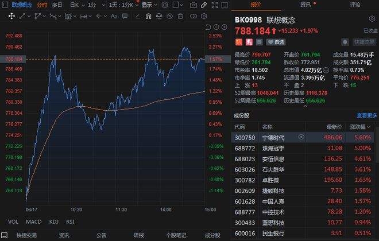379x241 pixels.
Task: Delete drawings with the trash icon
Action: (180, 16)
